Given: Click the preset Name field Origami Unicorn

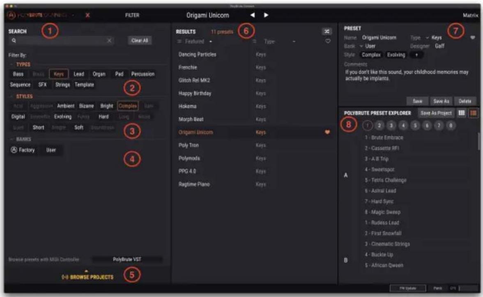Looking at the screenshot, I should (x=379, y=38).
